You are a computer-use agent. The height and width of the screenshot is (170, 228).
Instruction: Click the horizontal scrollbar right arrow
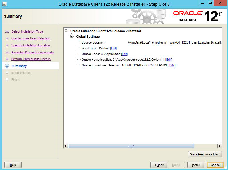click(x=220, y=146)
